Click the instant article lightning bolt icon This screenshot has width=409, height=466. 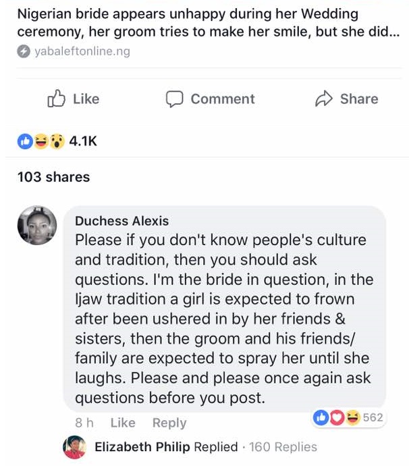point(24,51)
